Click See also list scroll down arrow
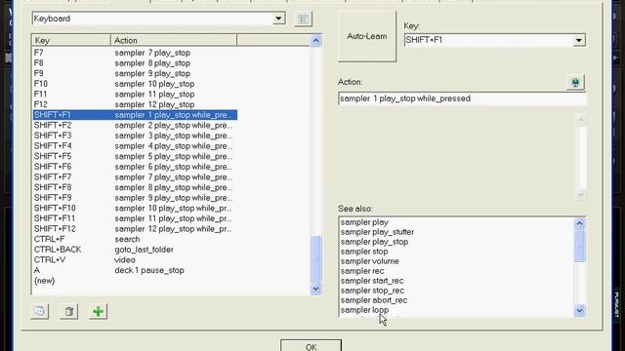Viewport: 625px width, 351px height. coord(579,310)
